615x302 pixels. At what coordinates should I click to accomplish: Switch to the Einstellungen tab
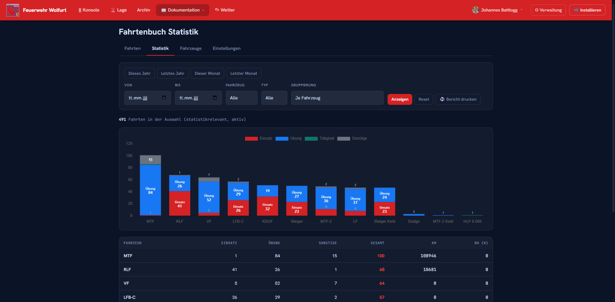(226, 48)
